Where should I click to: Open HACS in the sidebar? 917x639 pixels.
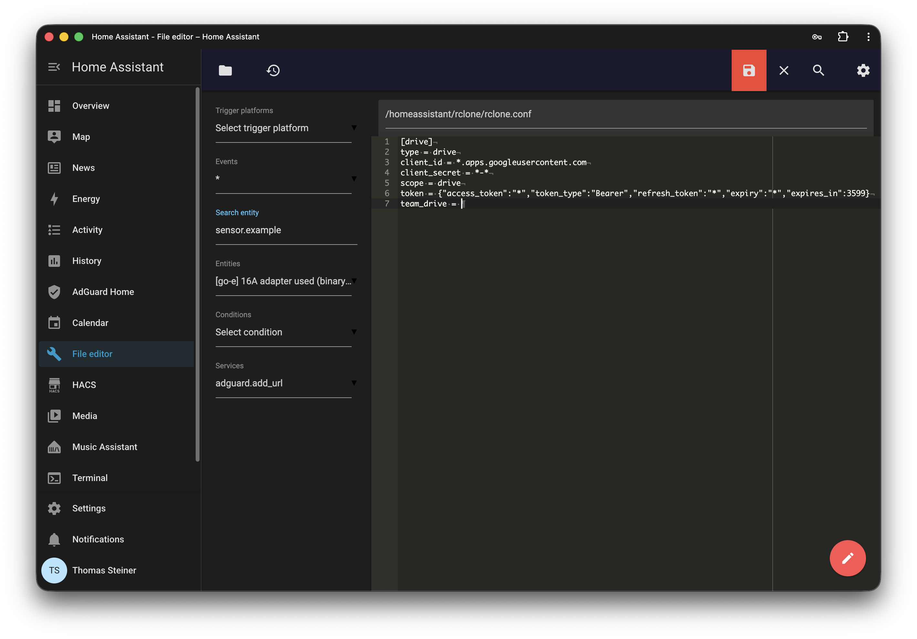[116, 385]
